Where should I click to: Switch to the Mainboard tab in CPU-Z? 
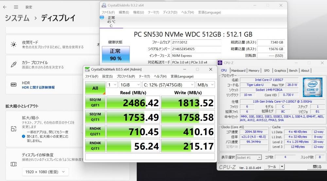point(238,71)
